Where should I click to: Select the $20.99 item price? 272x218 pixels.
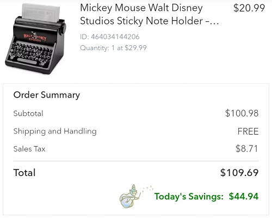[x=249, y=8]
